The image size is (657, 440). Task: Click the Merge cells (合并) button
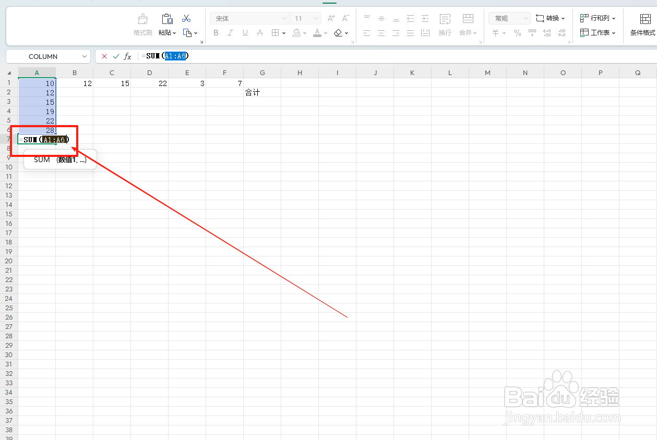coord(468,25)
